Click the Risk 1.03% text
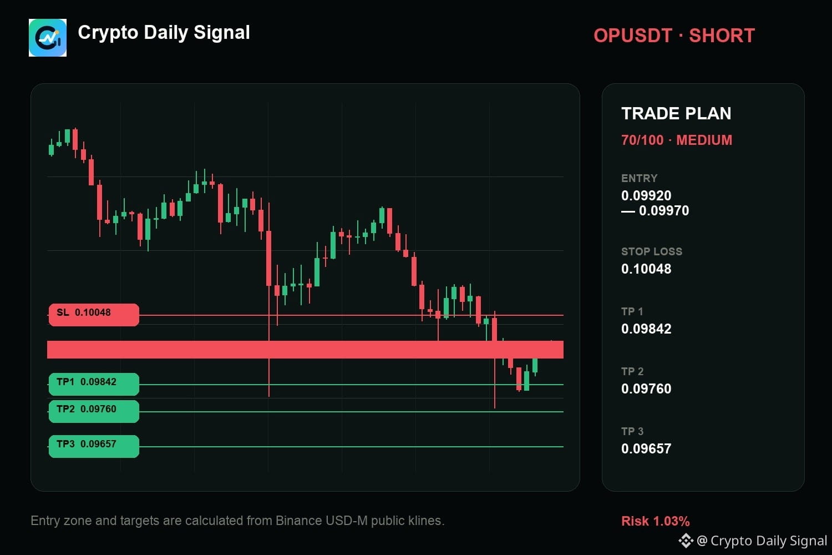Screen dimensions: 832x555 [656, 521]
